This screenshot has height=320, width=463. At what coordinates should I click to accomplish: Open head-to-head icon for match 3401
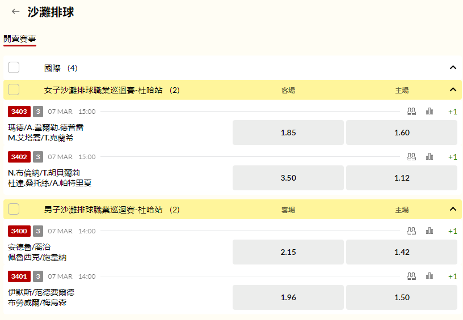[x=411, y=276]
